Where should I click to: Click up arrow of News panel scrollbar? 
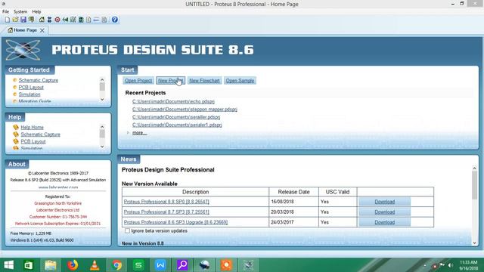[x=474, y=168]
